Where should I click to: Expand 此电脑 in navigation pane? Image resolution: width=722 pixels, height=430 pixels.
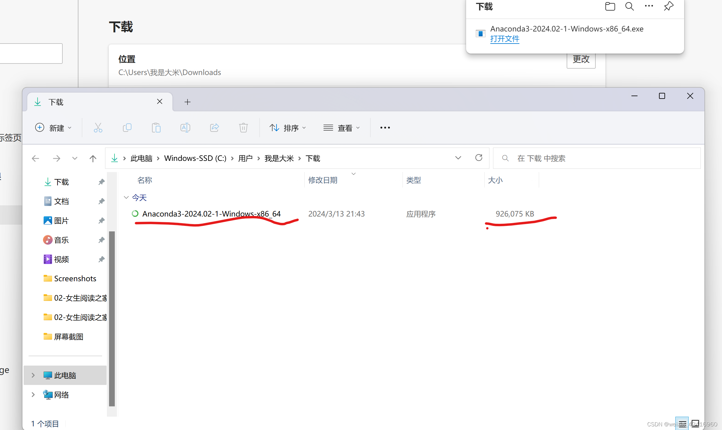point(33,375)
